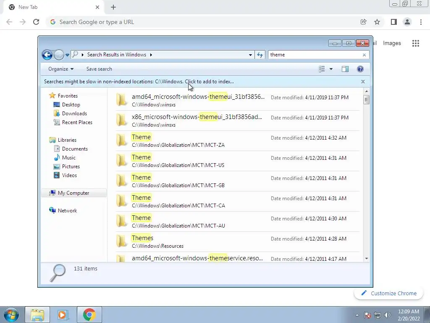Image resolution: width=430 pixels, height=323 pixels.
Task: Reload the Chrome page
Action: 36,22
